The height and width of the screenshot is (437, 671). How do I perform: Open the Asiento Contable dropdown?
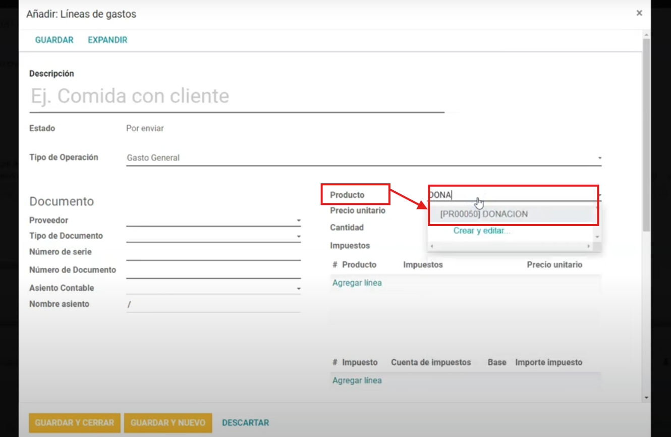pos(299,289)
